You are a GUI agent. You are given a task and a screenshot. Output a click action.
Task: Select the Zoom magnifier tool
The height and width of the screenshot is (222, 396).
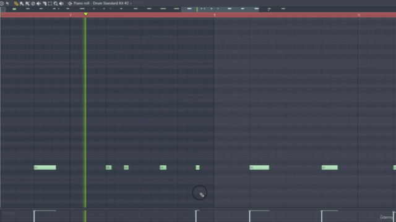click(56, 4)
